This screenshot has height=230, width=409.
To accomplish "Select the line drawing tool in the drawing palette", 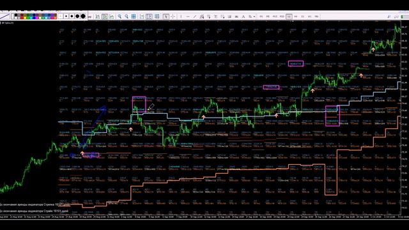I will (x=5, y=17).
